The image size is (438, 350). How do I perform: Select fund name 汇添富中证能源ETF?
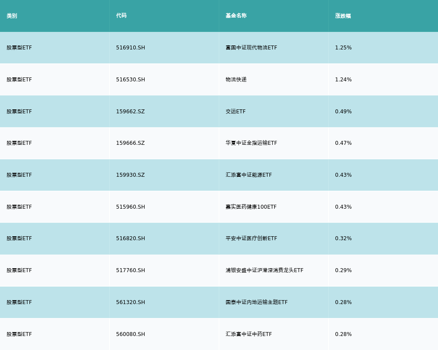coord(249,175)
